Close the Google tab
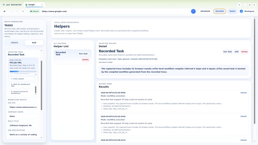 [x=42, y=4]
